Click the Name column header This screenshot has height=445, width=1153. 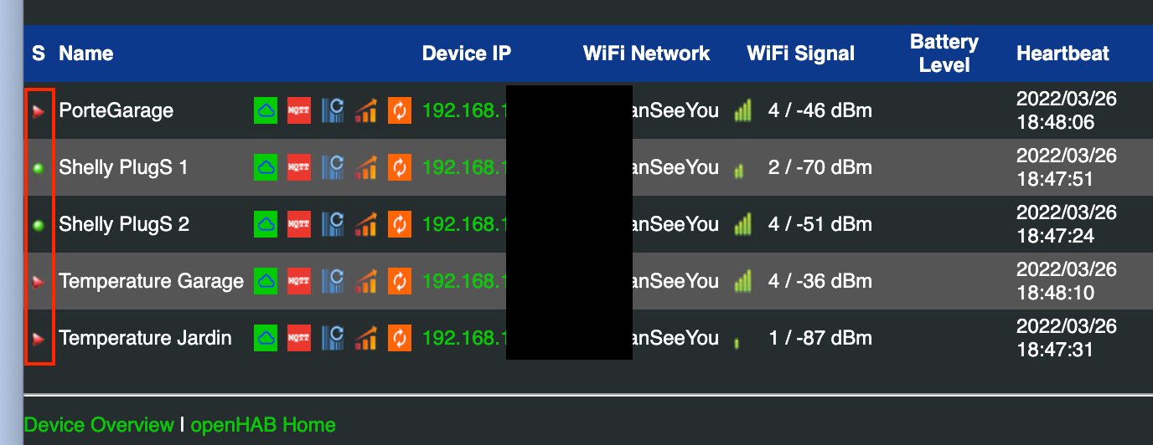point(86,54)
